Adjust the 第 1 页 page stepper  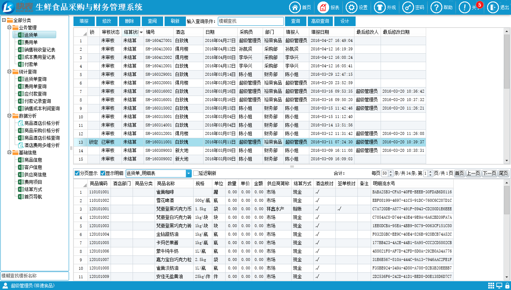[x=431, y=173]
